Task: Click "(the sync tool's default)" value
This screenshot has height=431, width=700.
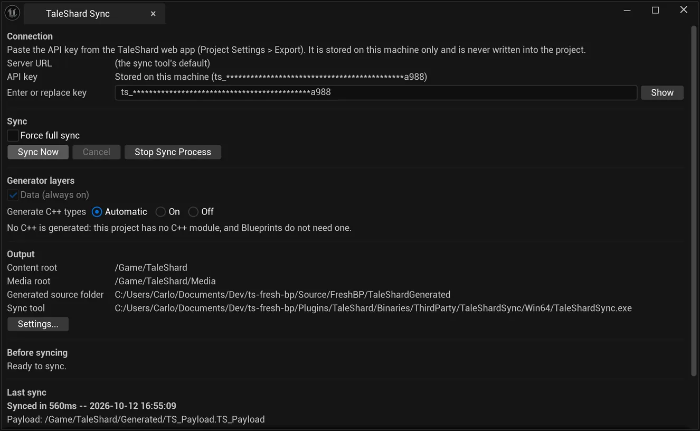Action: (x=163, y=63)
